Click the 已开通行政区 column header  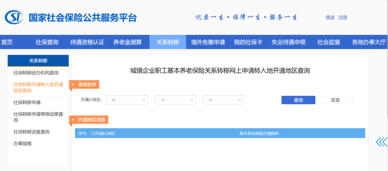pos(103,134)
